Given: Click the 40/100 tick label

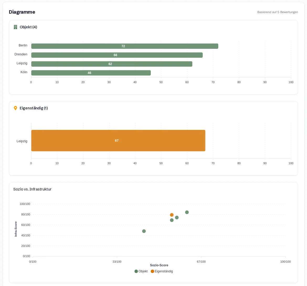Looking at the screenshot, I should point(26,236).
